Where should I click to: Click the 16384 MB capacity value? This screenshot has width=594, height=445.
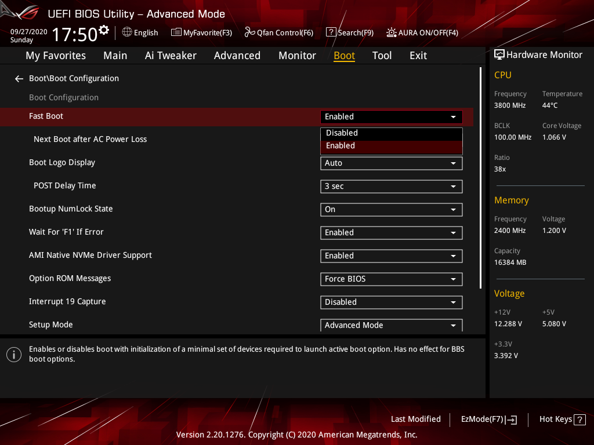click(x=510, y=262)
